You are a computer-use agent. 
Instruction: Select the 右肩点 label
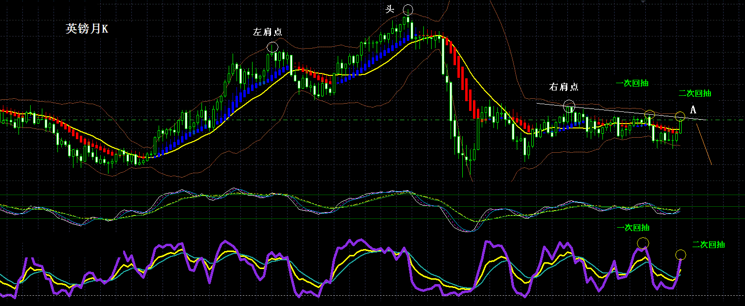tap(564, 87)
